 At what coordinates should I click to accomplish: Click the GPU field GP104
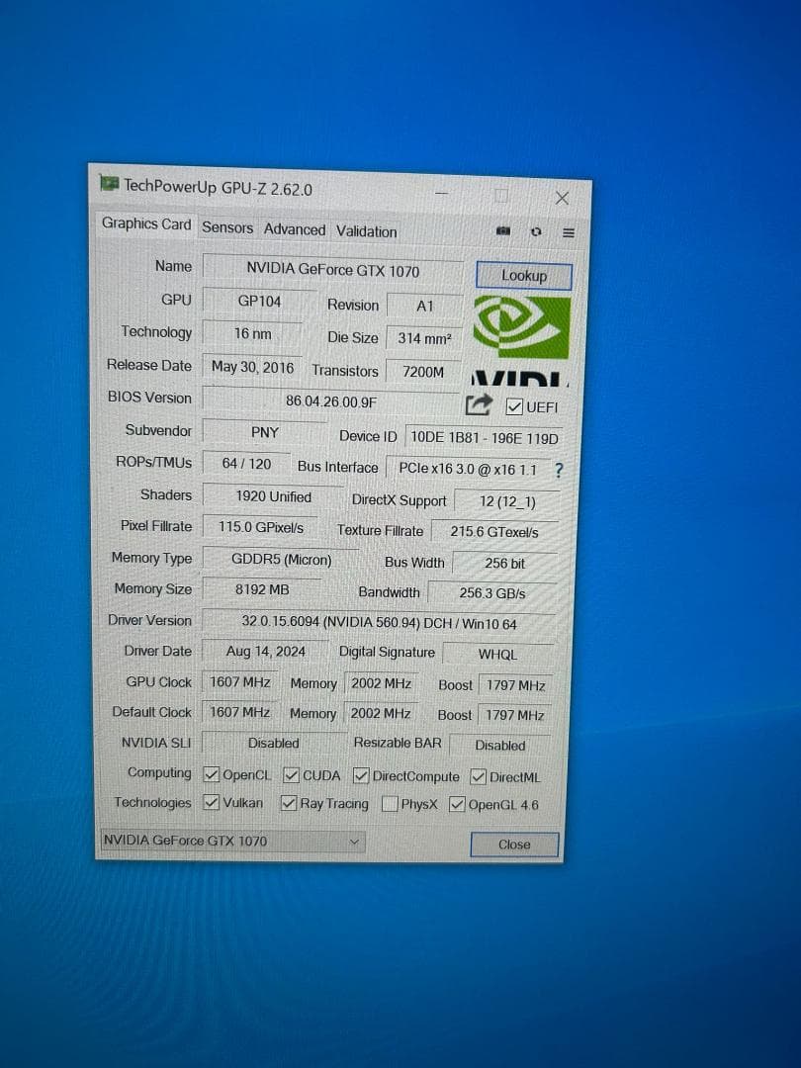(259, 301)
